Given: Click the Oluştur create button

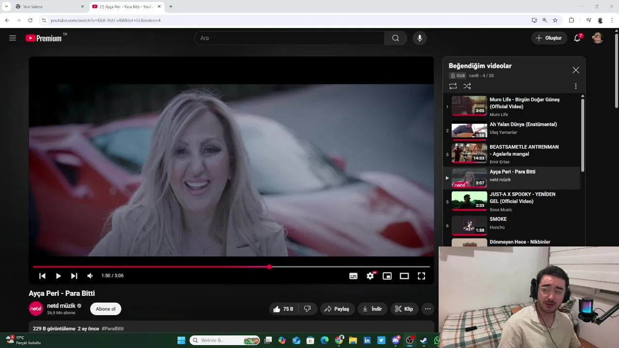Looking at the screenshot, I should (549, 38).
